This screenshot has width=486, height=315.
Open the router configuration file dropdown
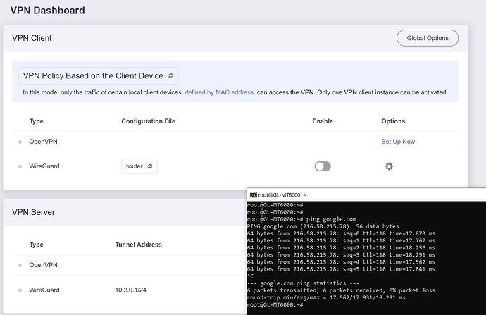click(x=139, y=166)
